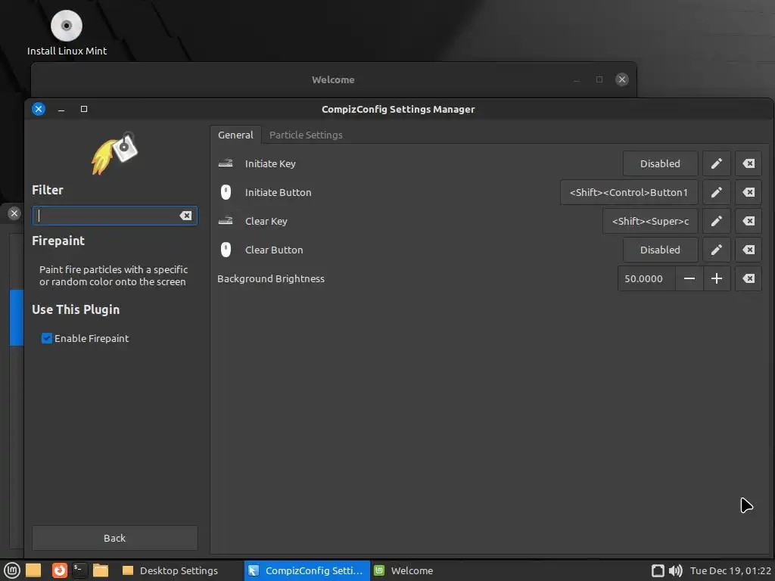This screenshot has height=581, width=775.
Task: Click the <Shift><Super>c binding button
Action: [650, 221]
